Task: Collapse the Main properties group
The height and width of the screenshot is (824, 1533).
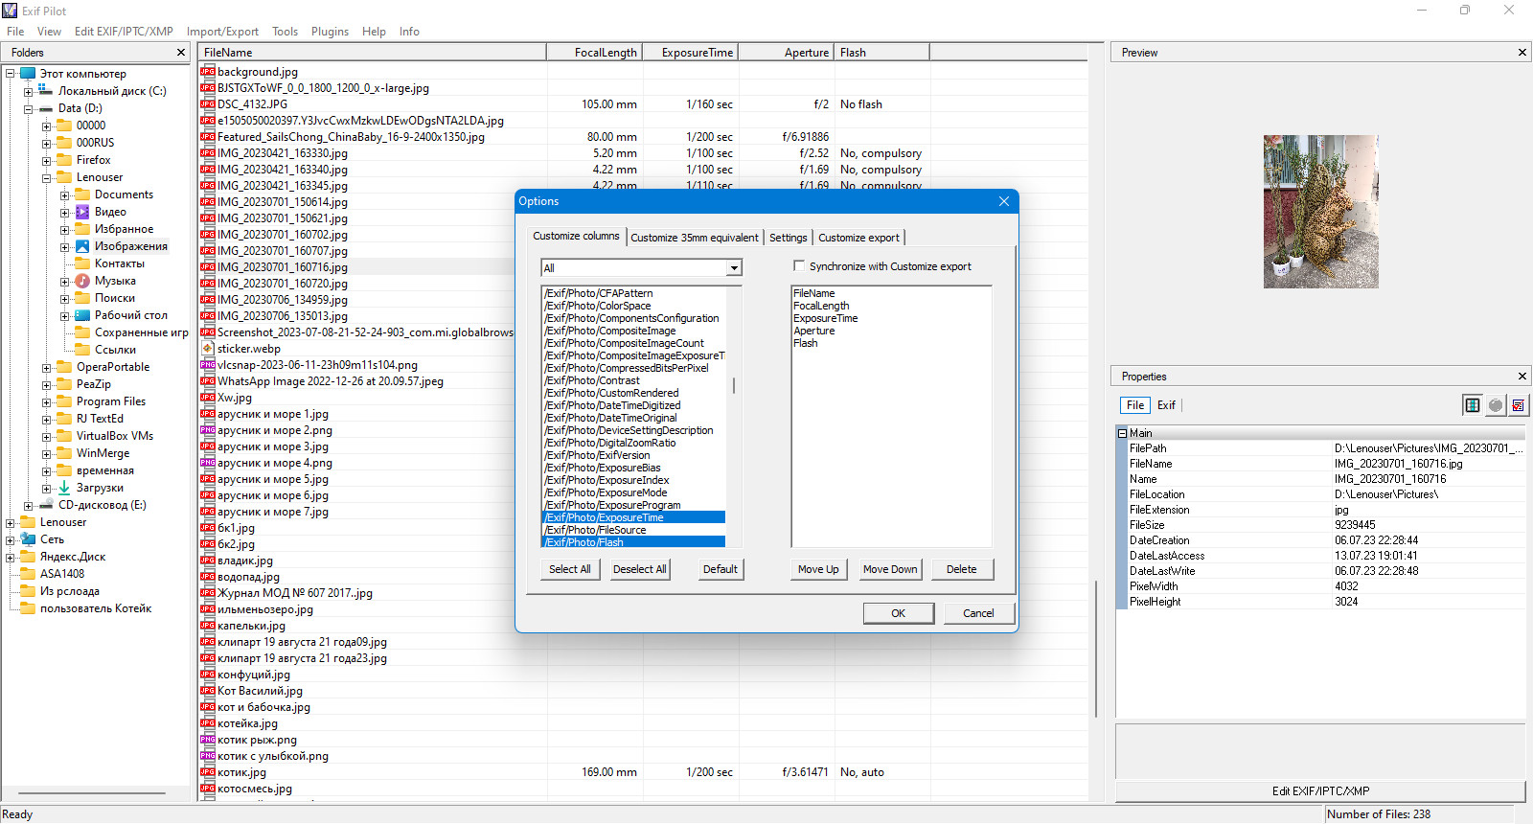Action: coord(1122,433)
